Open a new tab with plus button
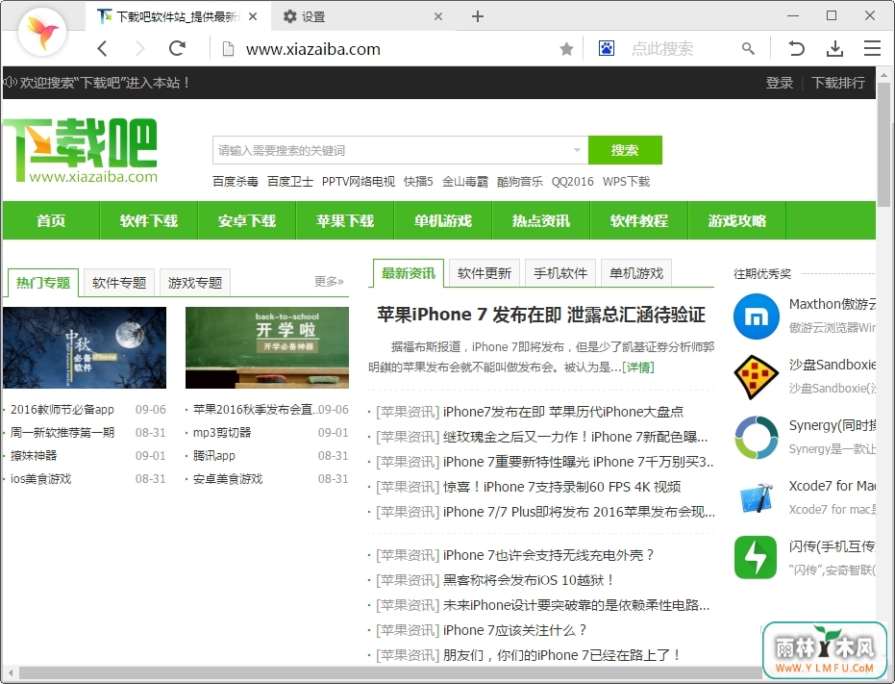895x684 pixels. [478, 16]
